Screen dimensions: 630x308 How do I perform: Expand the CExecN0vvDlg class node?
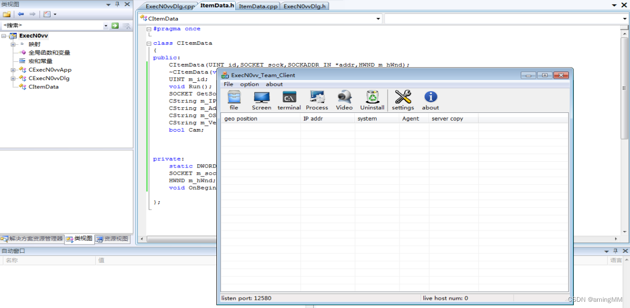pyautogui.click(x=14, y=79)
